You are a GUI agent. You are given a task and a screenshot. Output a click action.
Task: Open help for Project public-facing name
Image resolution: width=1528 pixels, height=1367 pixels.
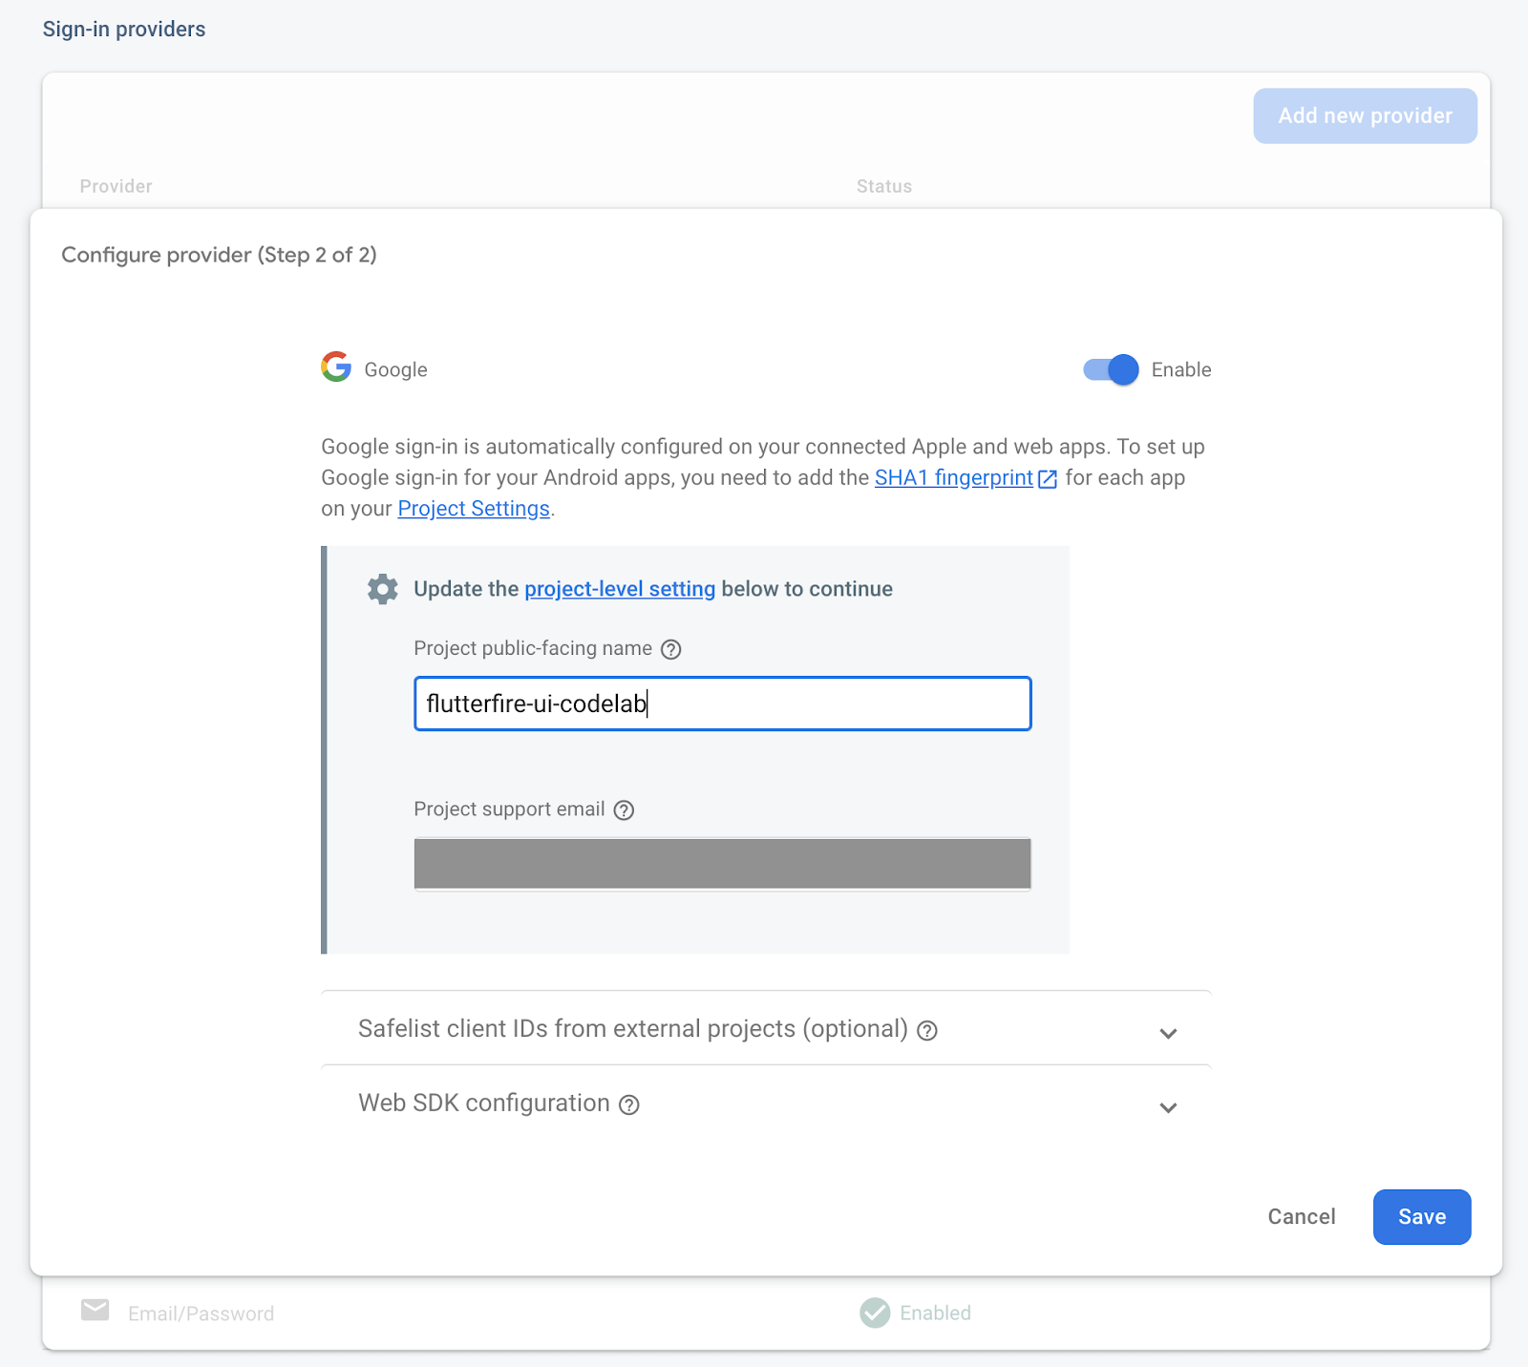pyautogui.click(x=671, y=649)
